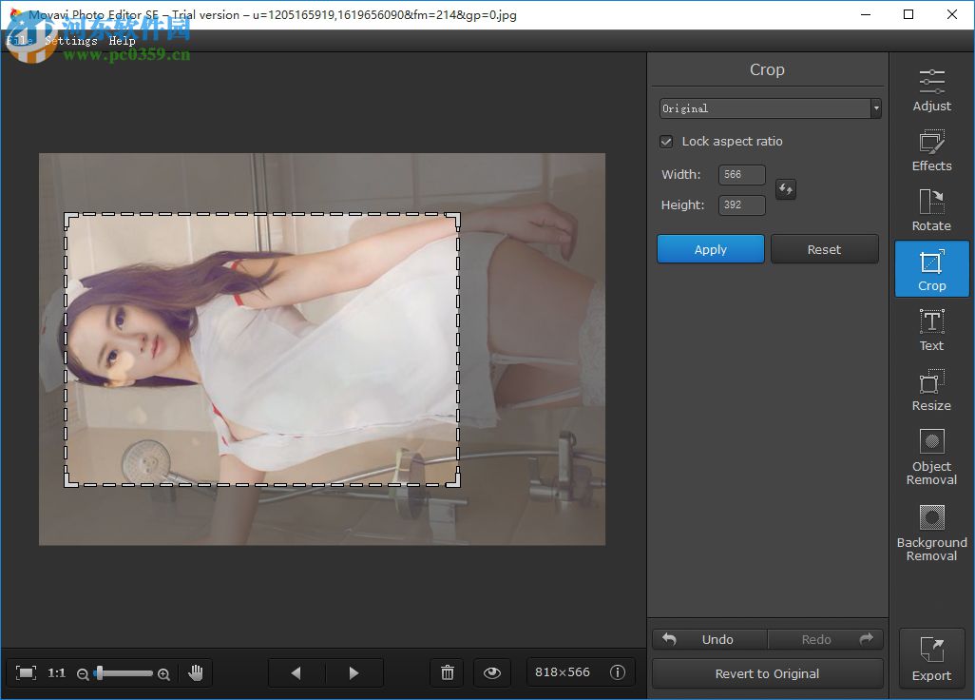
Task: Apply the current crop
Action: (710, 248)
